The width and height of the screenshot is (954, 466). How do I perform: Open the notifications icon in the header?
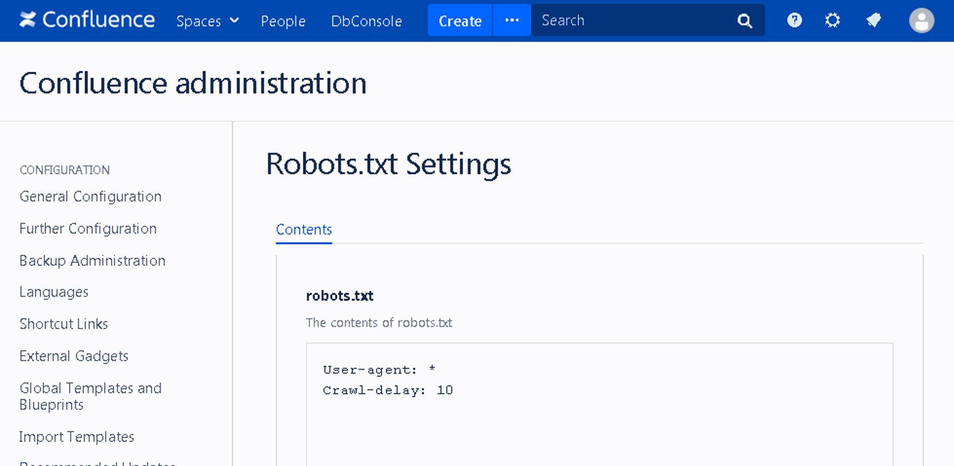pyautogui.click(x=874, y=20)
